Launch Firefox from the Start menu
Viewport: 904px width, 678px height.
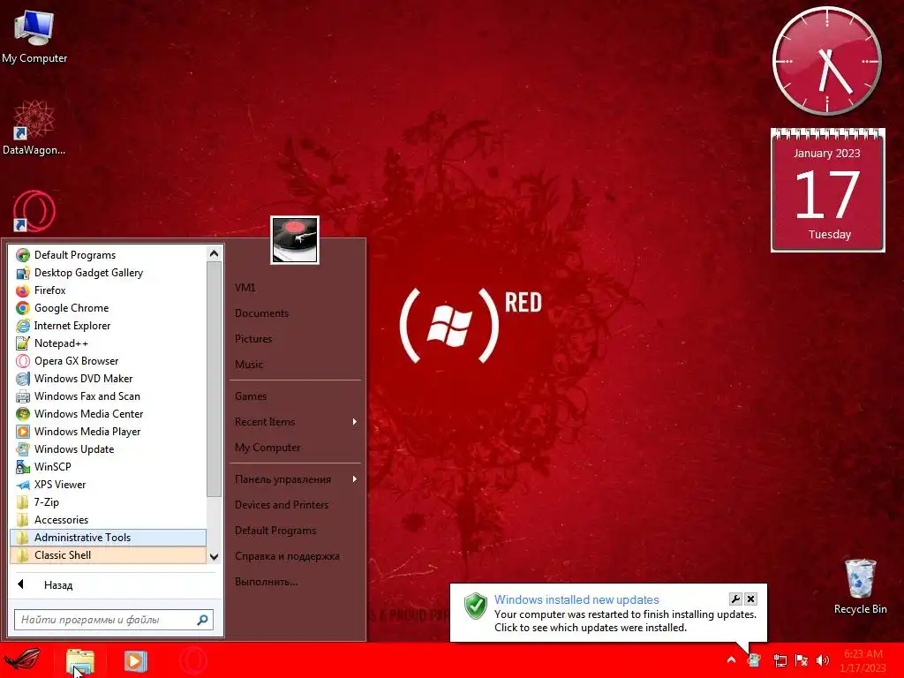(x=108, y=290)
